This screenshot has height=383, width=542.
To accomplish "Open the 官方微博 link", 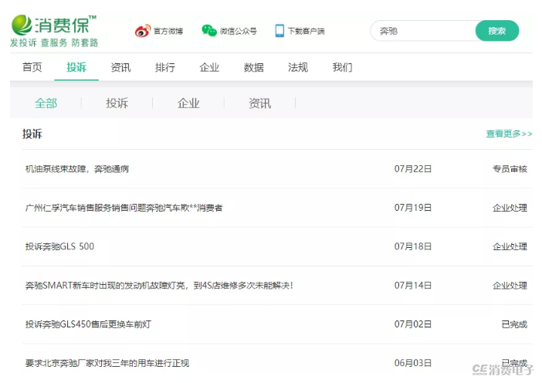I will click(x=168, y=31).
